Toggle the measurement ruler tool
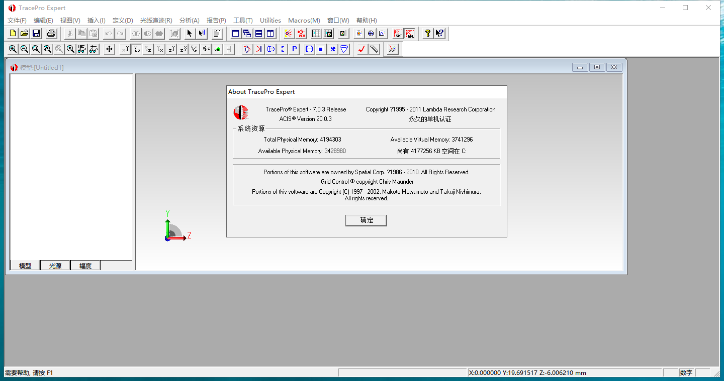This screenshot has width=724, height=381. point(373,49)
